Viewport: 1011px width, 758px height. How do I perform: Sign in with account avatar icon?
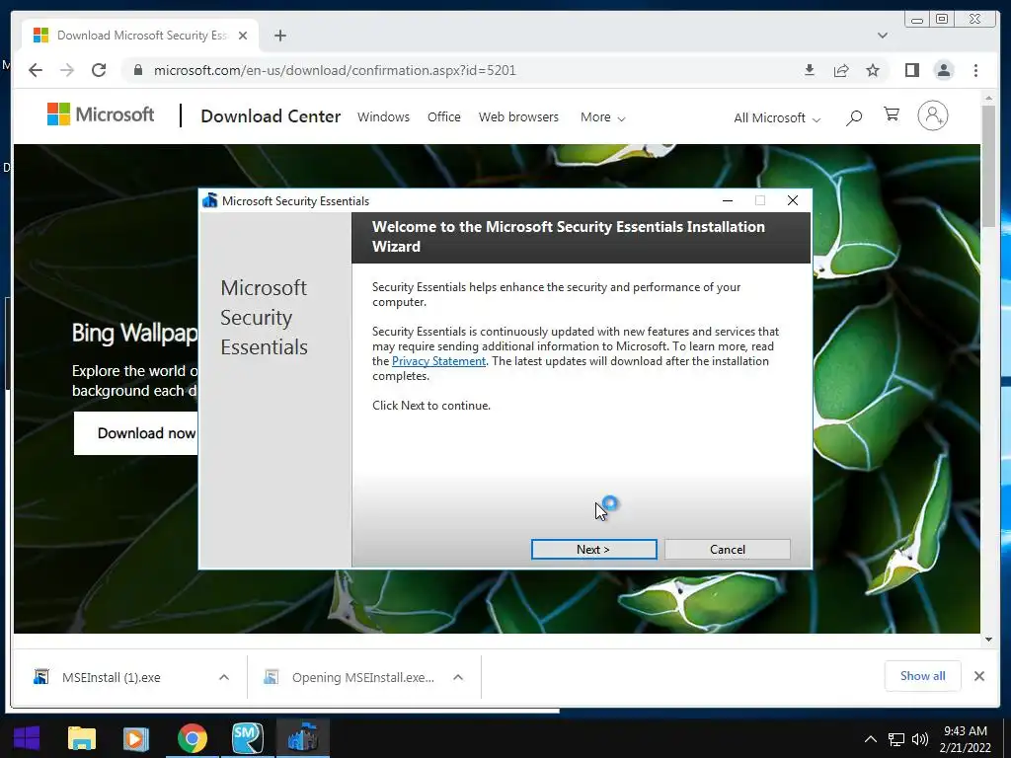click(x=932, y=116)
